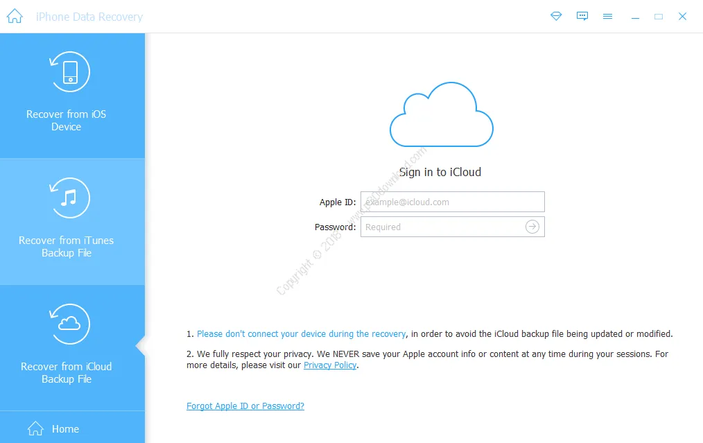This screenshot has height=443, width=703.
Task: Open the hamburger menu icon
Action: pos(607,16)
